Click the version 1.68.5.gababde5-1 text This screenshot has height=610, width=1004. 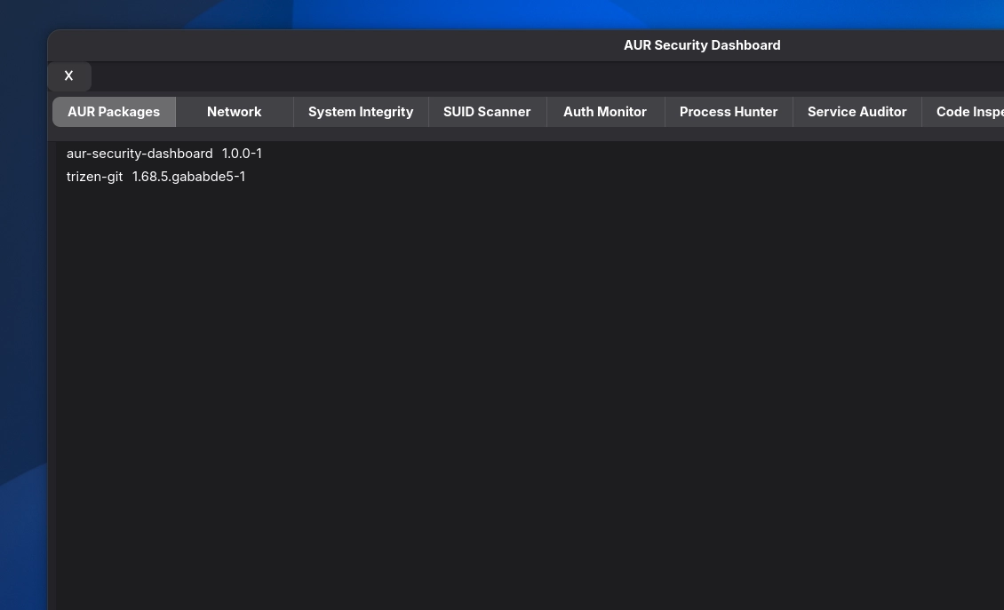[189, 177]
